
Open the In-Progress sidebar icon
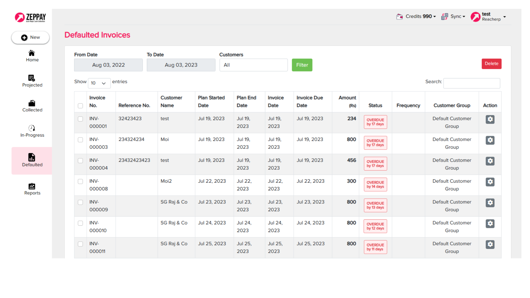(32, 128)
